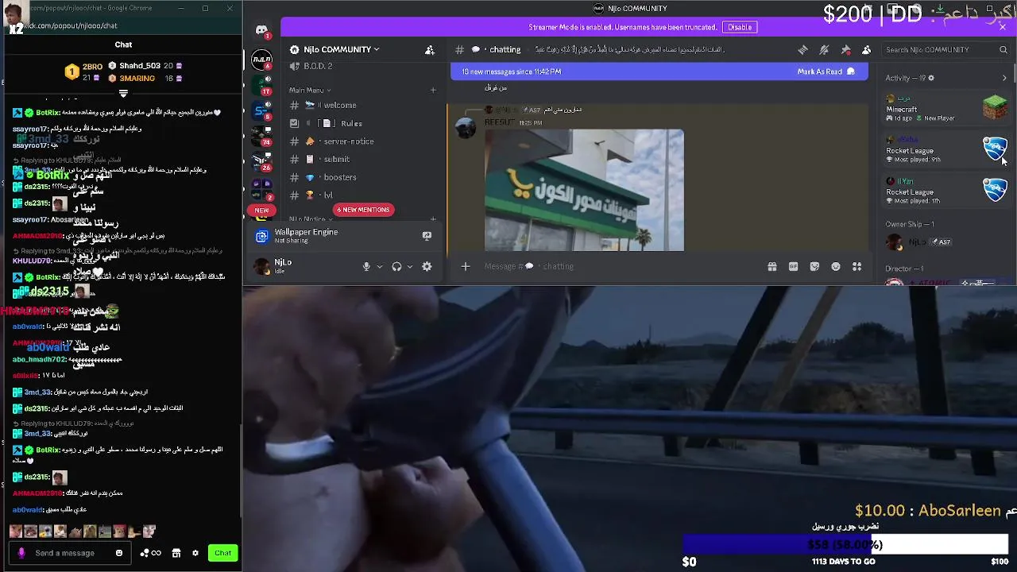This screenshot has width=1017, height=572.
Task: Click Mark As Read in new messages bar
Action: (x=826, y=71)
